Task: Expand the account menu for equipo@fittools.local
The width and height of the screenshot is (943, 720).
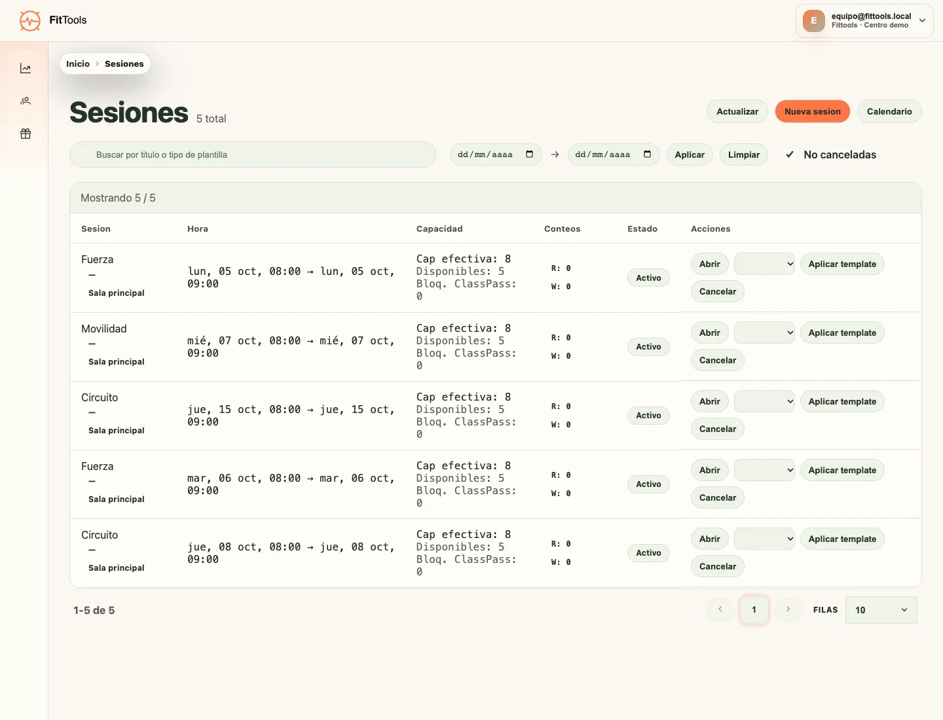Action: click(x=922, y=21)
